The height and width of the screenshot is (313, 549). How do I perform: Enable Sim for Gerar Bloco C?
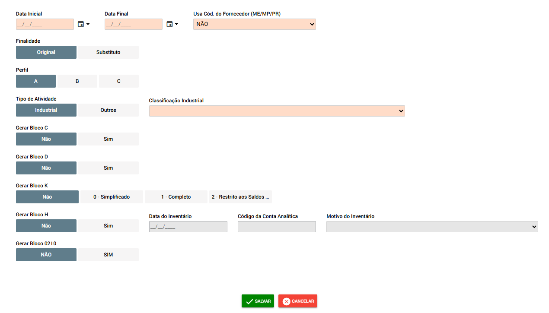[x=108, y=139]
